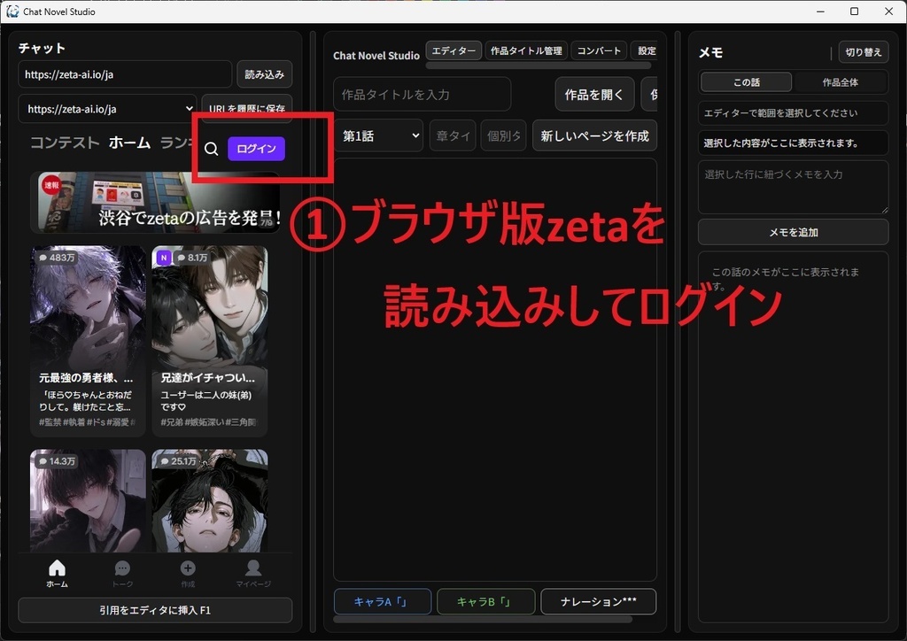Open the 第1話 episode dropdown

(x=379, y=135)
